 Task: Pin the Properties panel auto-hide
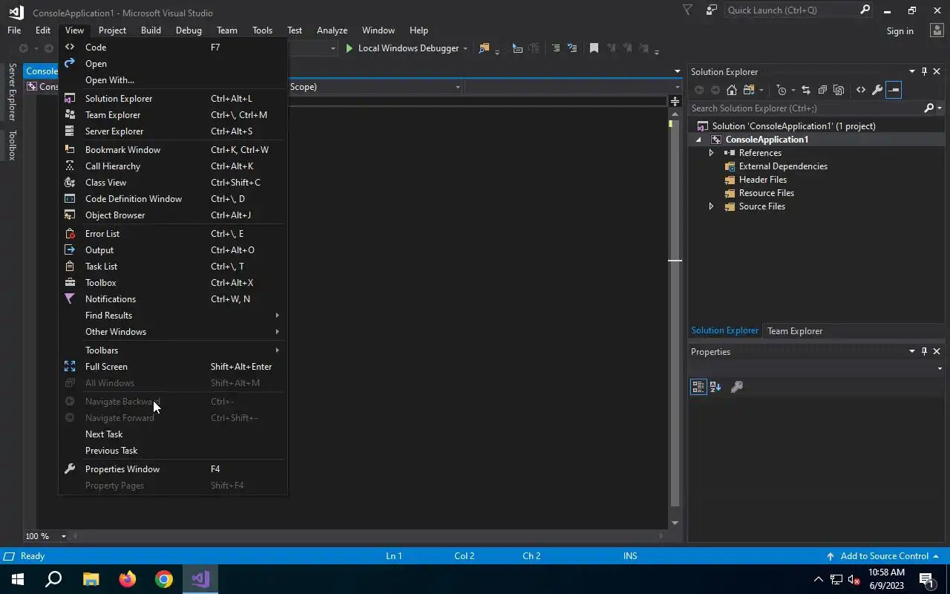point(924,352)
